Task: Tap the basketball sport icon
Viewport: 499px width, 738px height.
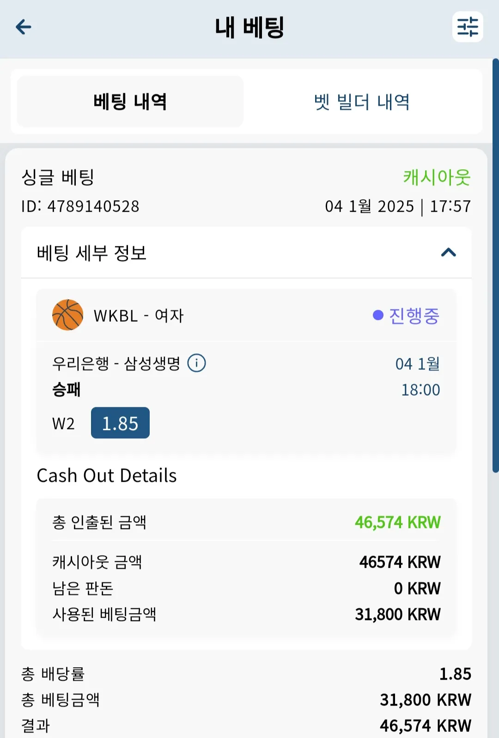Action: [x=67, y=315]
